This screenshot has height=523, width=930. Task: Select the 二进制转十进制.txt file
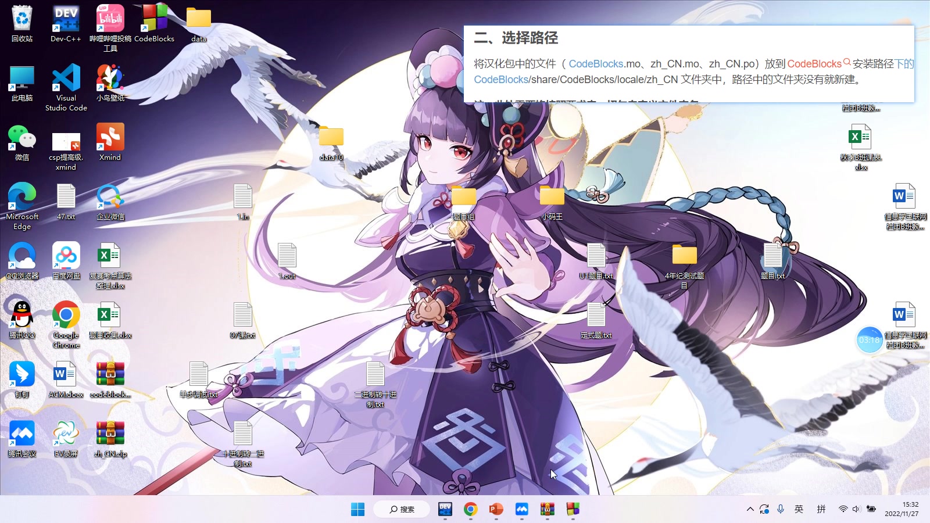[x=375, y=385]
